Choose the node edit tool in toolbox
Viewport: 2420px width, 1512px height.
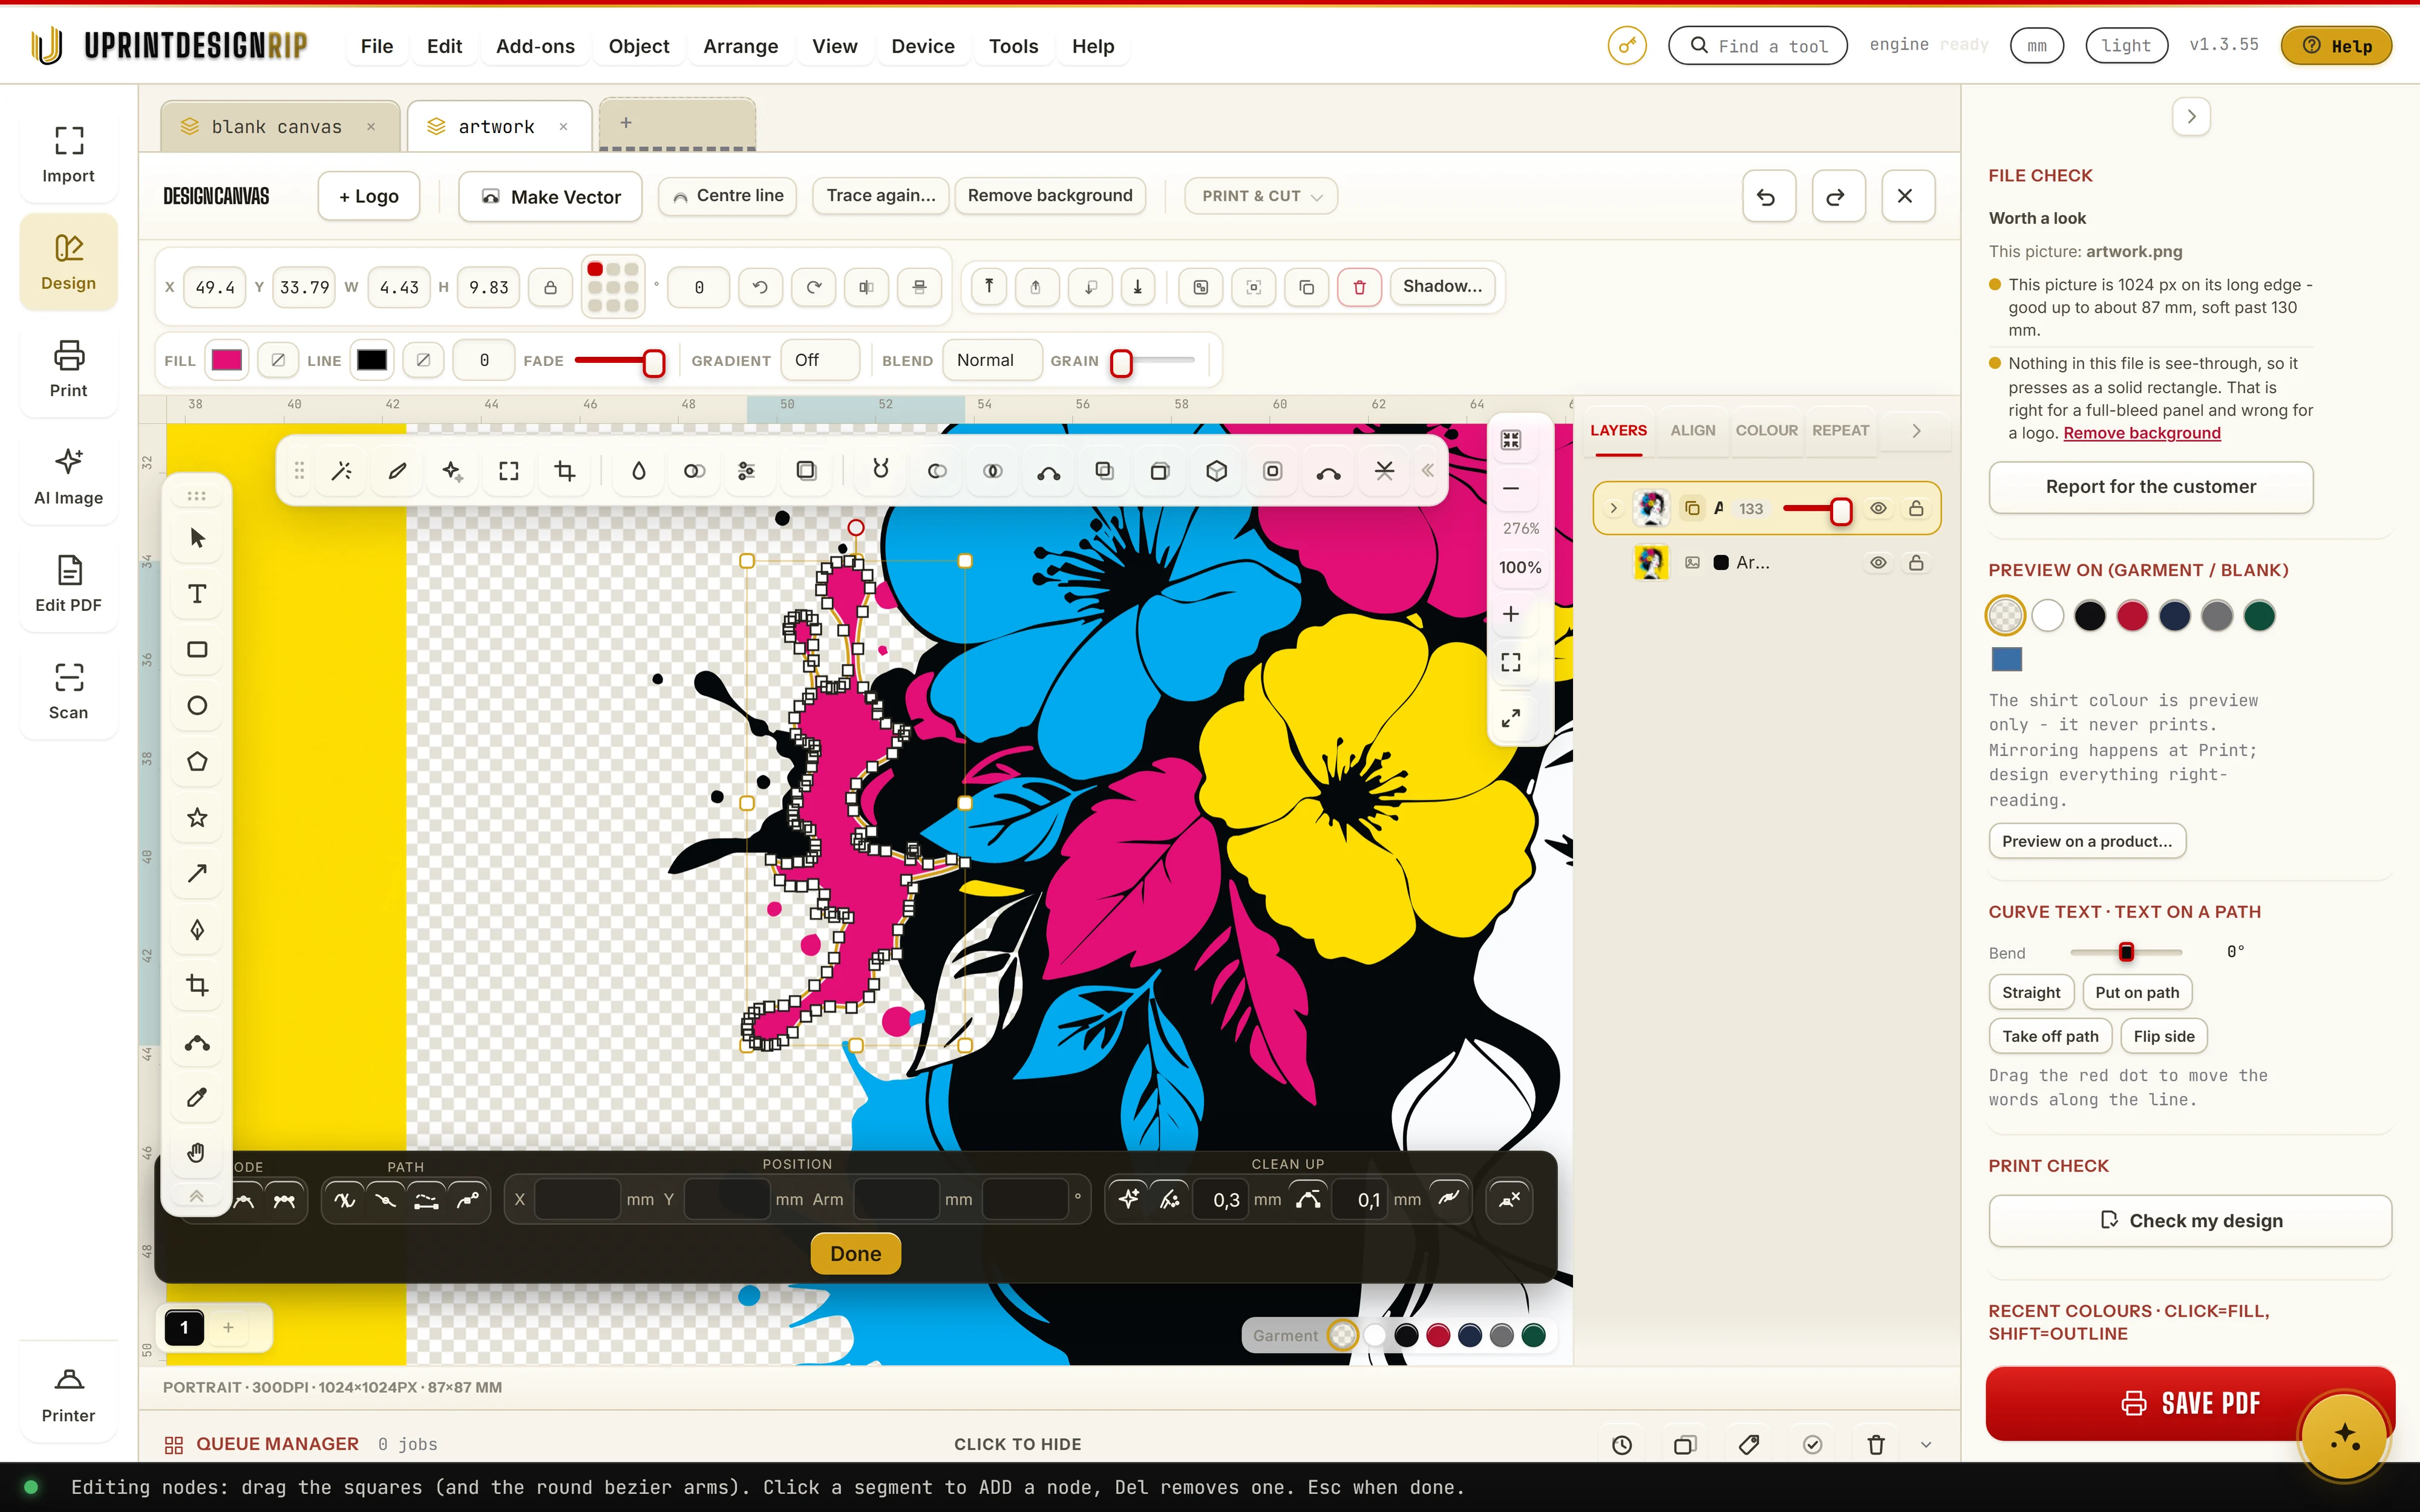pos(197,1042)
